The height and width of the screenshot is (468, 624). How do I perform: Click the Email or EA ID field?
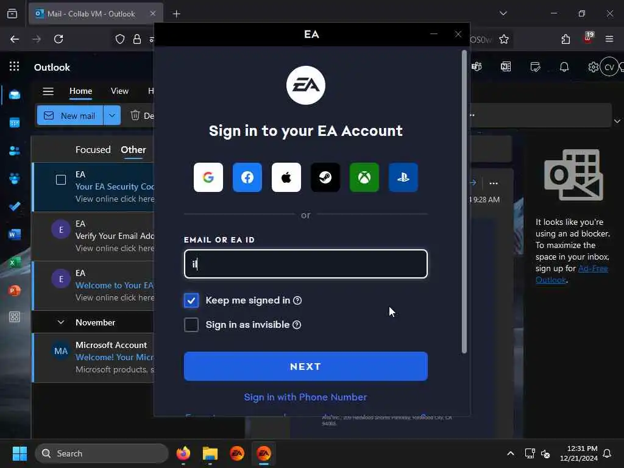tap(306, 264)
